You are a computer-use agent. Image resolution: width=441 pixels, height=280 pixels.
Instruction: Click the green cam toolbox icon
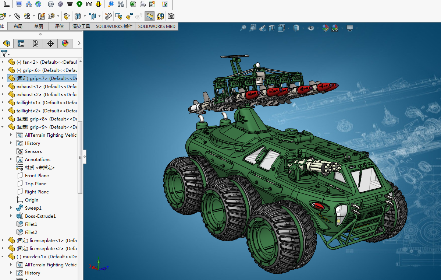(79, 4)
